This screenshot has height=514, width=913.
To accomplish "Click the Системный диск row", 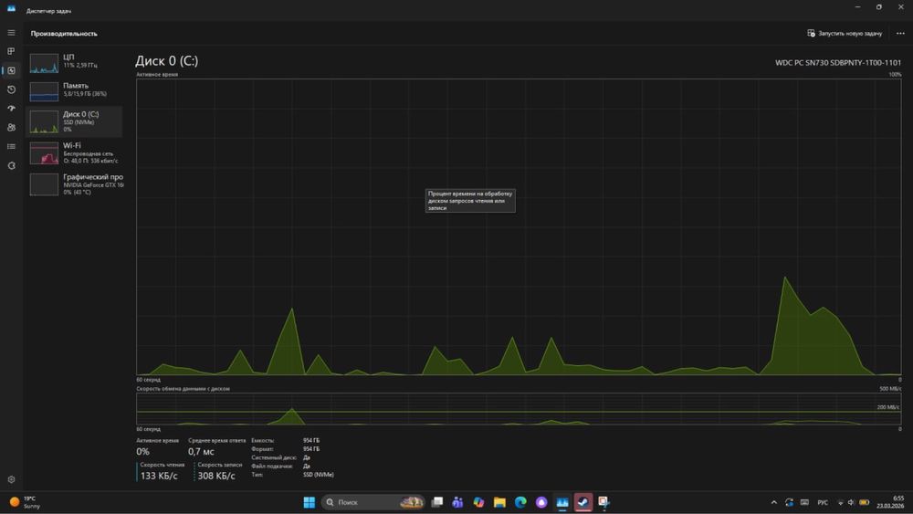I will pyautogui.click(x=280, y=457).
